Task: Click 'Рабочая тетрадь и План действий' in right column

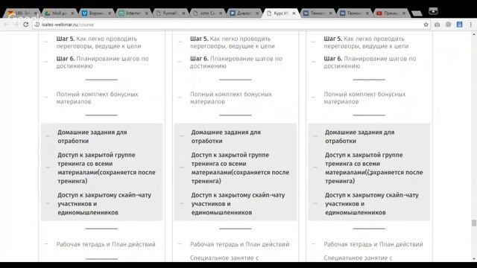Action: point(373,244)
